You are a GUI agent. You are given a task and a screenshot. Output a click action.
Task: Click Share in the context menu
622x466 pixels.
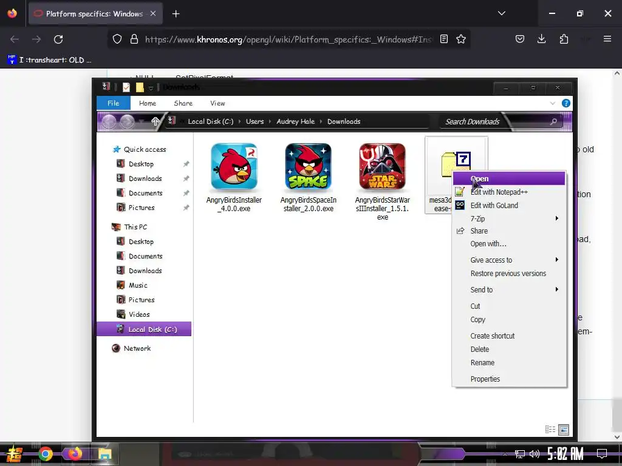(x=510, y=231)
